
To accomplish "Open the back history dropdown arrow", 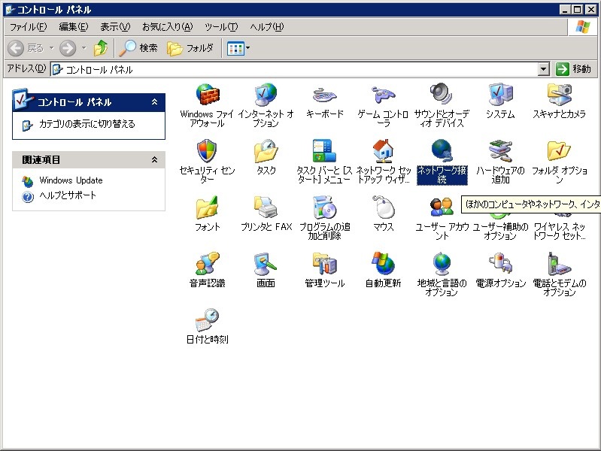I will (x=51, y=48).
